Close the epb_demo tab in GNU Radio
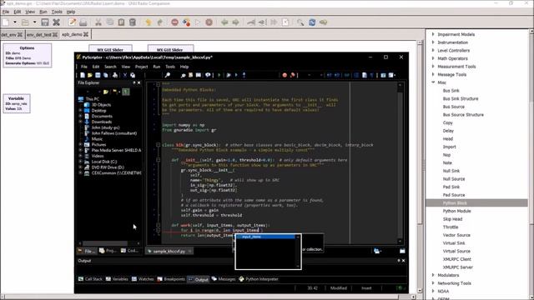 coord(86,34)
